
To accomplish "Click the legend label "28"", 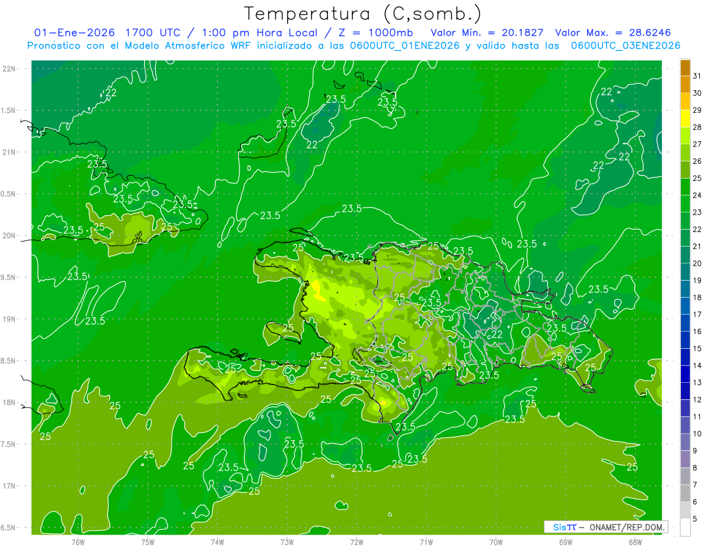I will pyautogui.click(x=697, y=127).
